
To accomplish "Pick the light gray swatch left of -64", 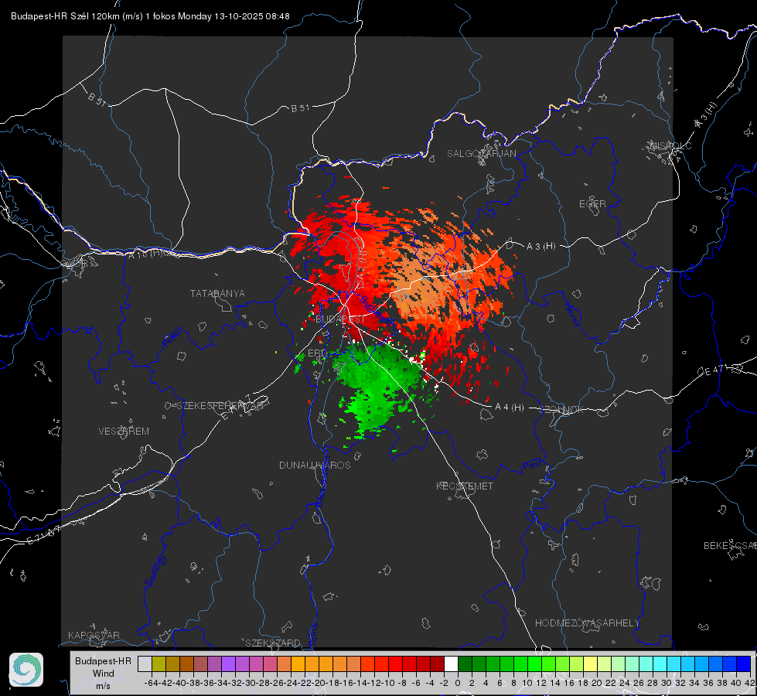I will pyautogui.click(x=145, y=664).
